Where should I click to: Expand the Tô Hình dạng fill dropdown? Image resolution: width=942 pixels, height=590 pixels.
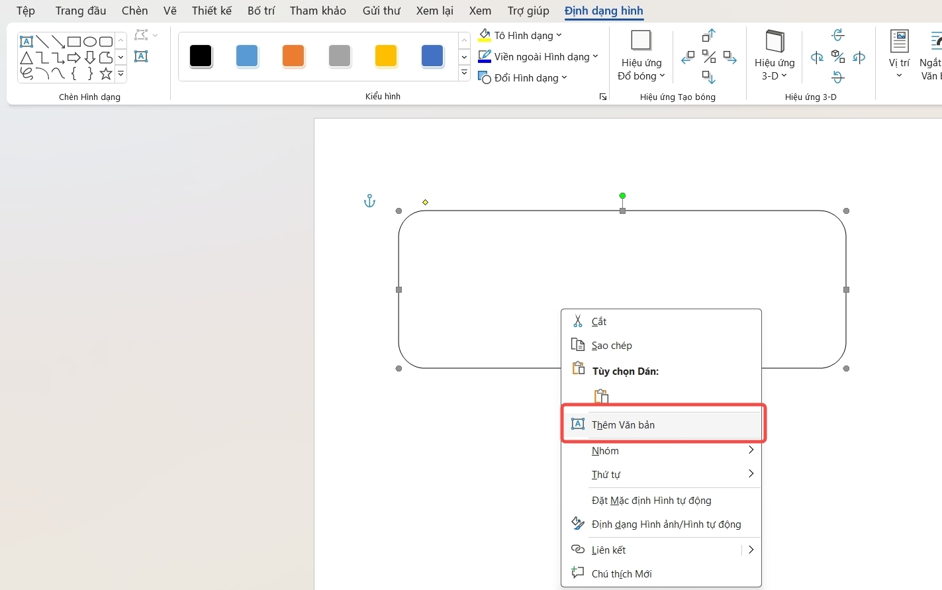pos(559,35)
